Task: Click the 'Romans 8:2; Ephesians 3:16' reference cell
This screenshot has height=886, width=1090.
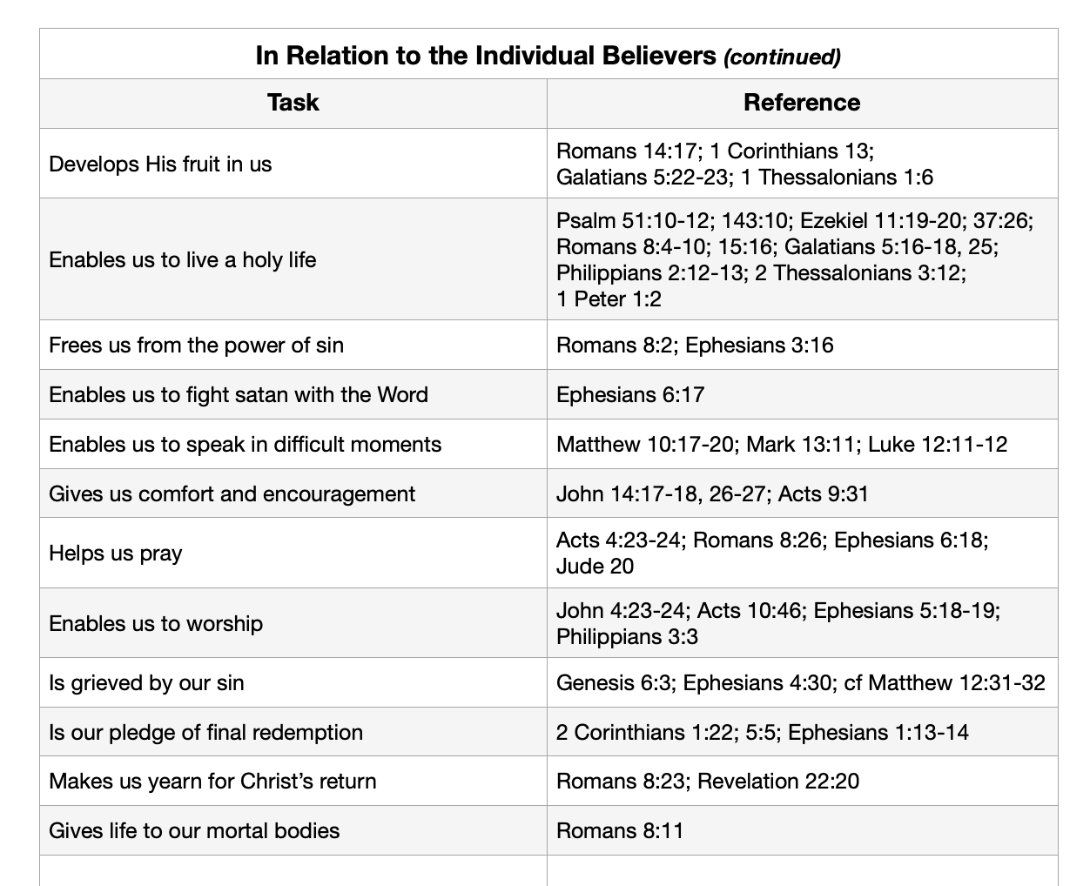Action: (695, 346)
